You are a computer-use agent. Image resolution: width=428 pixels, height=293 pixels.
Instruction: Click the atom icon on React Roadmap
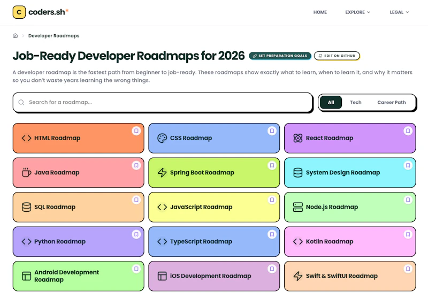point(298,138)
